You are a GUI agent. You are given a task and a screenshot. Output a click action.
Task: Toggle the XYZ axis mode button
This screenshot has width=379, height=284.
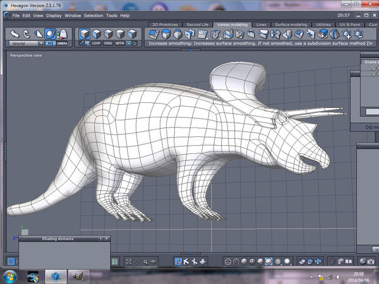pos(51,44)
